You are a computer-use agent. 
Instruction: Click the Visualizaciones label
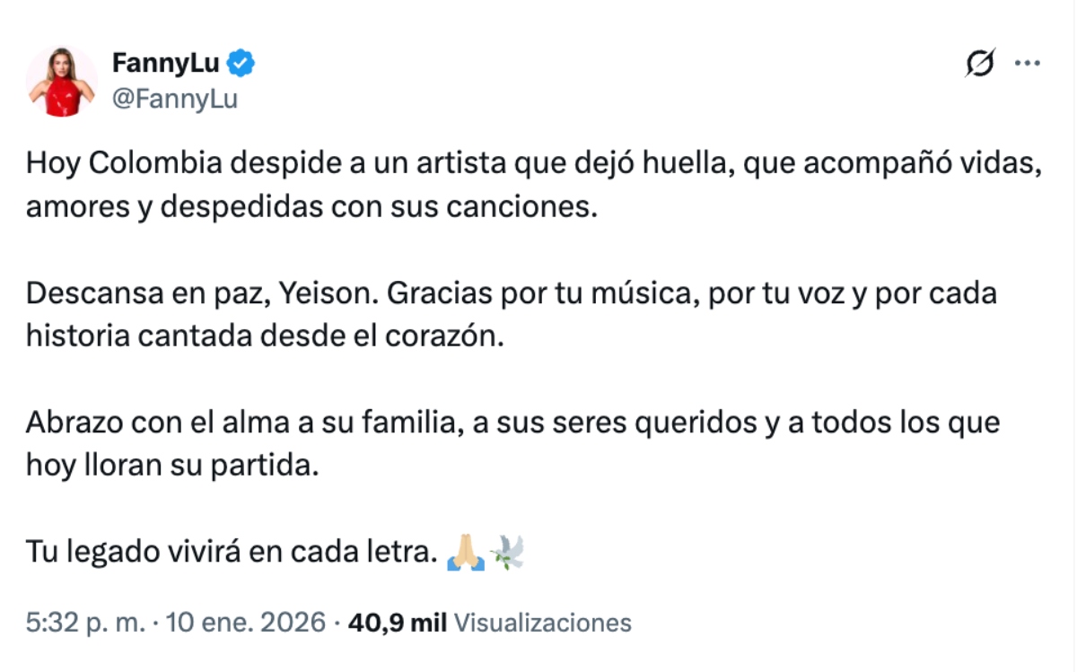(x=543, y=623)
